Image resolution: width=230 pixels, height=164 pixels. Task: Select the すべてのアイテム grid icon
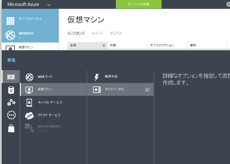tap(10, 21)
